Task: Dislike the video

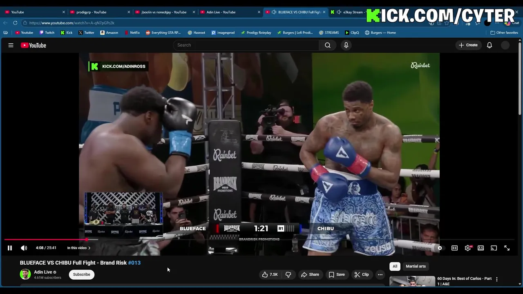Action: pyautogui.click(x=288, y=274)
